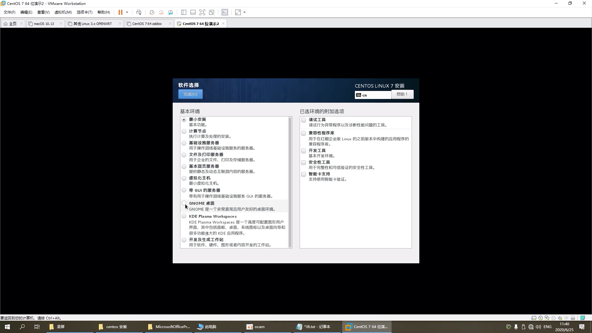The image size is (592, 333).
Task: Click the printer device status icon
Action: coord(553,318)
